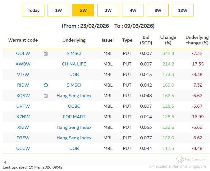Open the CHINA LIFE underlying link

74,64
